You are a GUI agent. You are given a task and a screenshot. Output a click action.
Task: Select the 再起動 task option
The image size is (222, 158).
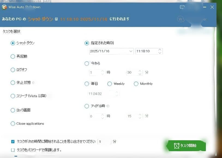pos(13,56)
